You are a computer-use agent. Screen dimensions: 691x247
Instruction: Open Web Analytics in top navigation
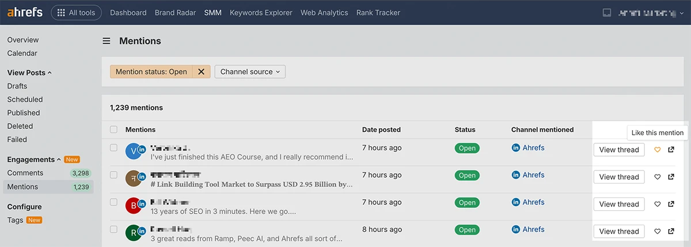pos(324,13)
